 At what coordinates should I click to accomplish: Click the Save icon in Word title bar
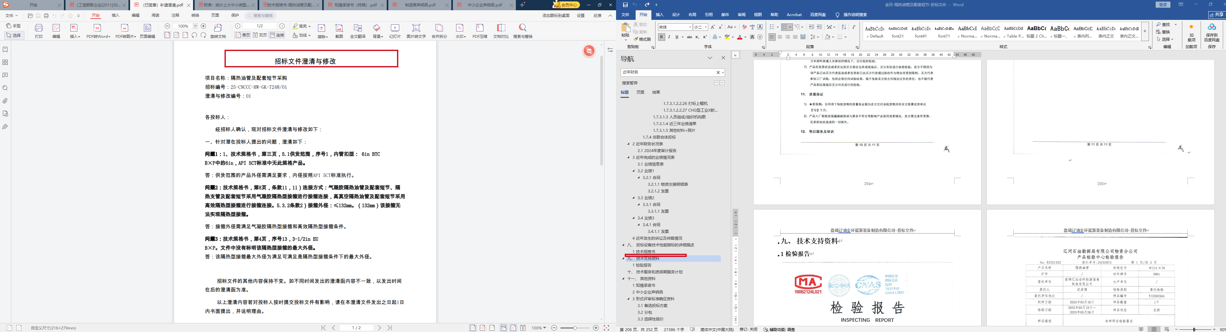625,5
